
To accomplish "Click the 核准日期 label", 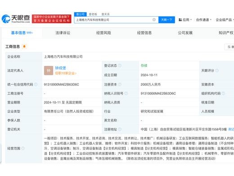I will point(207,102).
